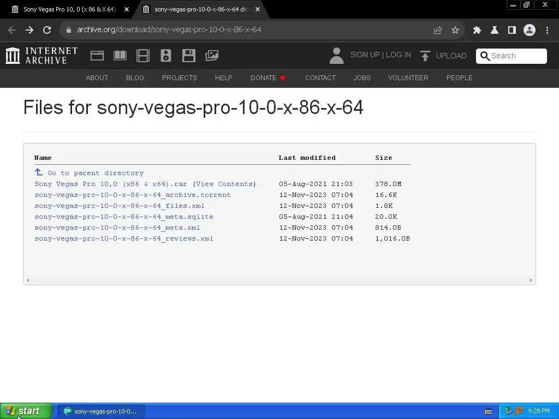Screen dimensions: 559x419
Task: Open the Images icon
Action: (x=212, y=56)
